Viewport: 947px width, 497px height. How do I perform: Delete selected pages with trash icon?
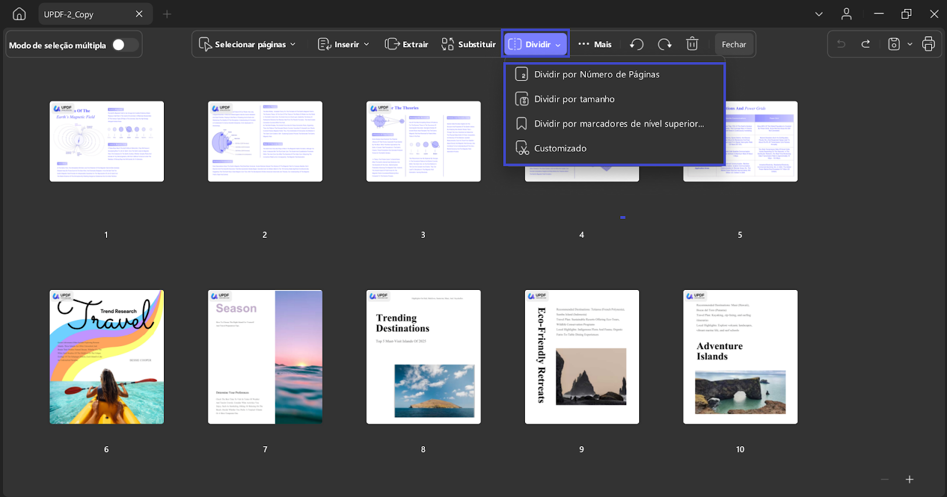point(692,44)
